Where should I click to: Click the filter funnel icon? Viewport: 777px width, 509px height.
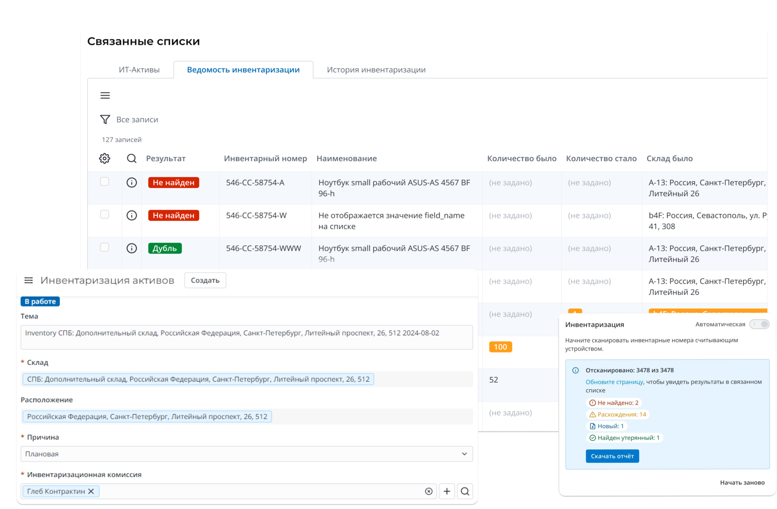[105, 119]
